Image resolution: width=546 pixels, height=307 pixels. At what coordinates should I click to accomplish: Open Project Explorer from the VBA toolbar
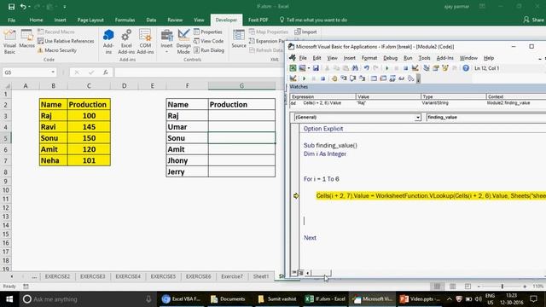(x=427, y=68)
